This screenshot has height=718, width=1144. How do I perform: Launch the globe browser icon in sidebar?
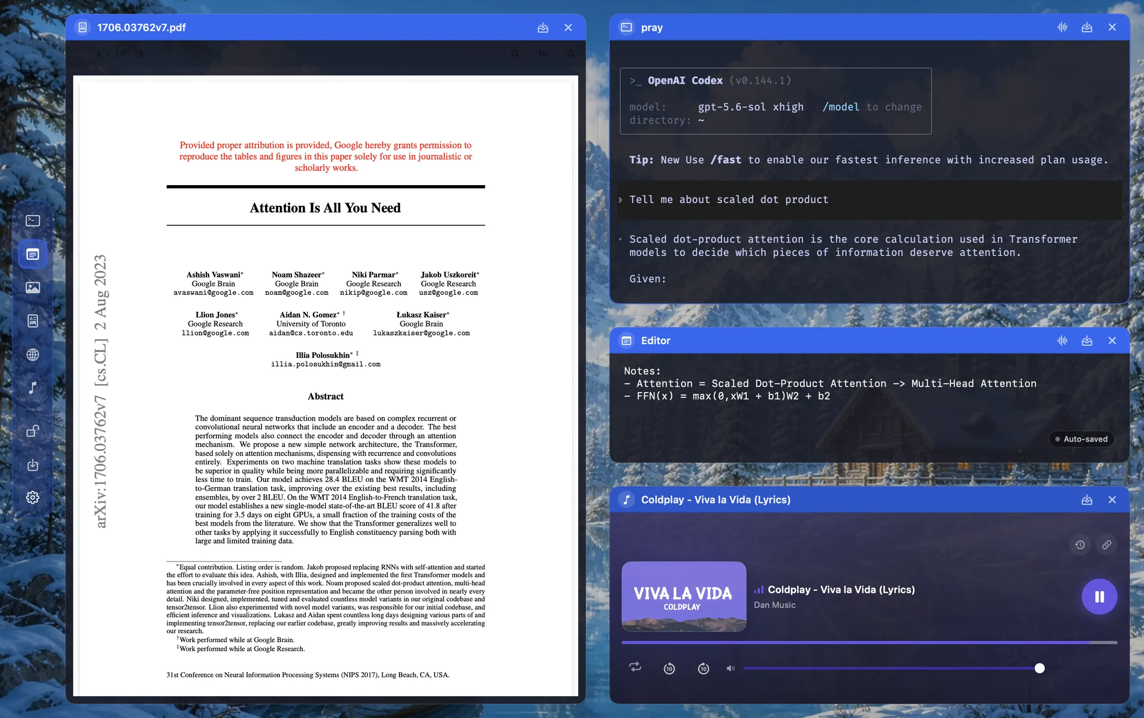pyautogui.click(x=33, y=355)
